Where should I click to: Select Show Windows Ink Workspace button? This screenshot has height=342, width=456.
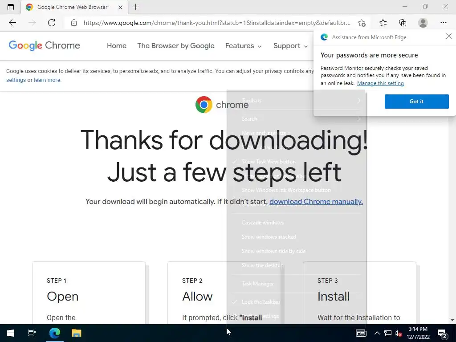tap(297, 190)
